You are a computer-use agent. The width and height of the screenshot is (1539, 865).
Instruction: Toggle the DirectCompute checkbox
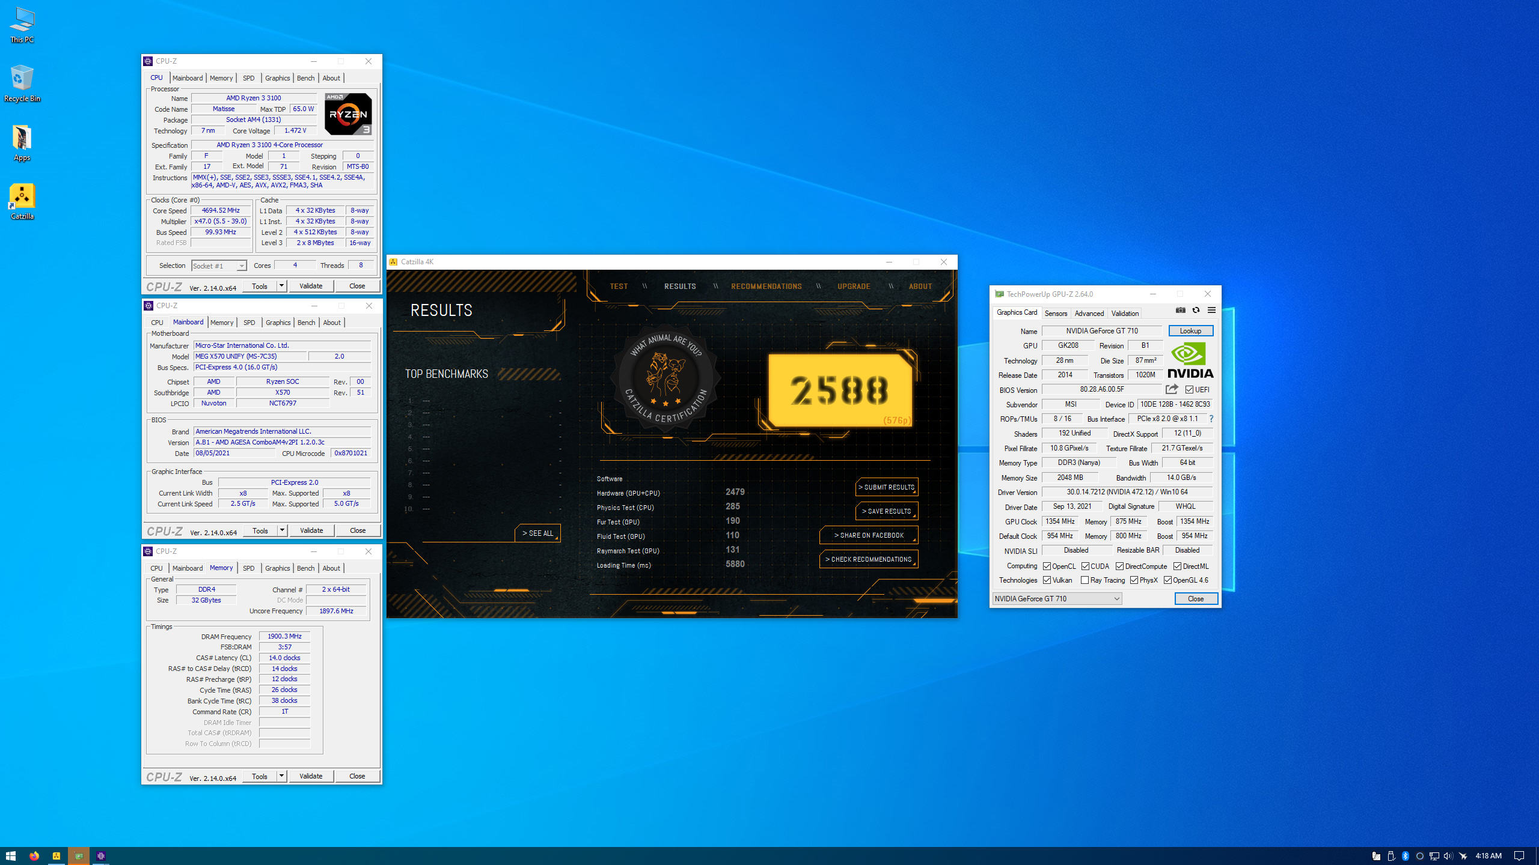1119,566
